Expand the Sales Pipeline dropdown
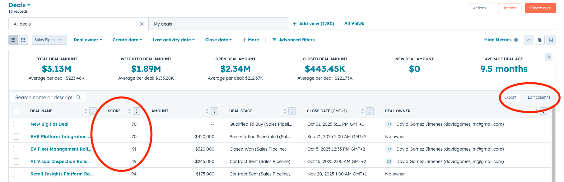Viewport: 564px width, 182px height. (49, 40)
